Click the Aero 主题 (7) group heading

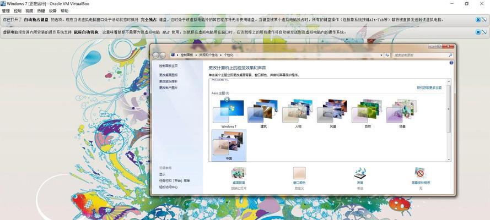(220, 93)
